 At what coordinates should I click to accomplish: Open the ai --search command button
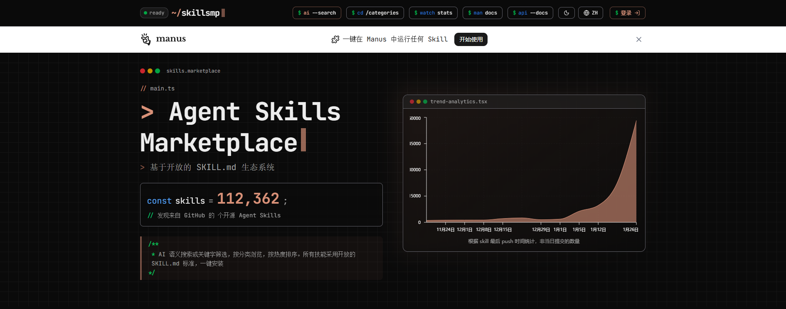coord(317,13)
